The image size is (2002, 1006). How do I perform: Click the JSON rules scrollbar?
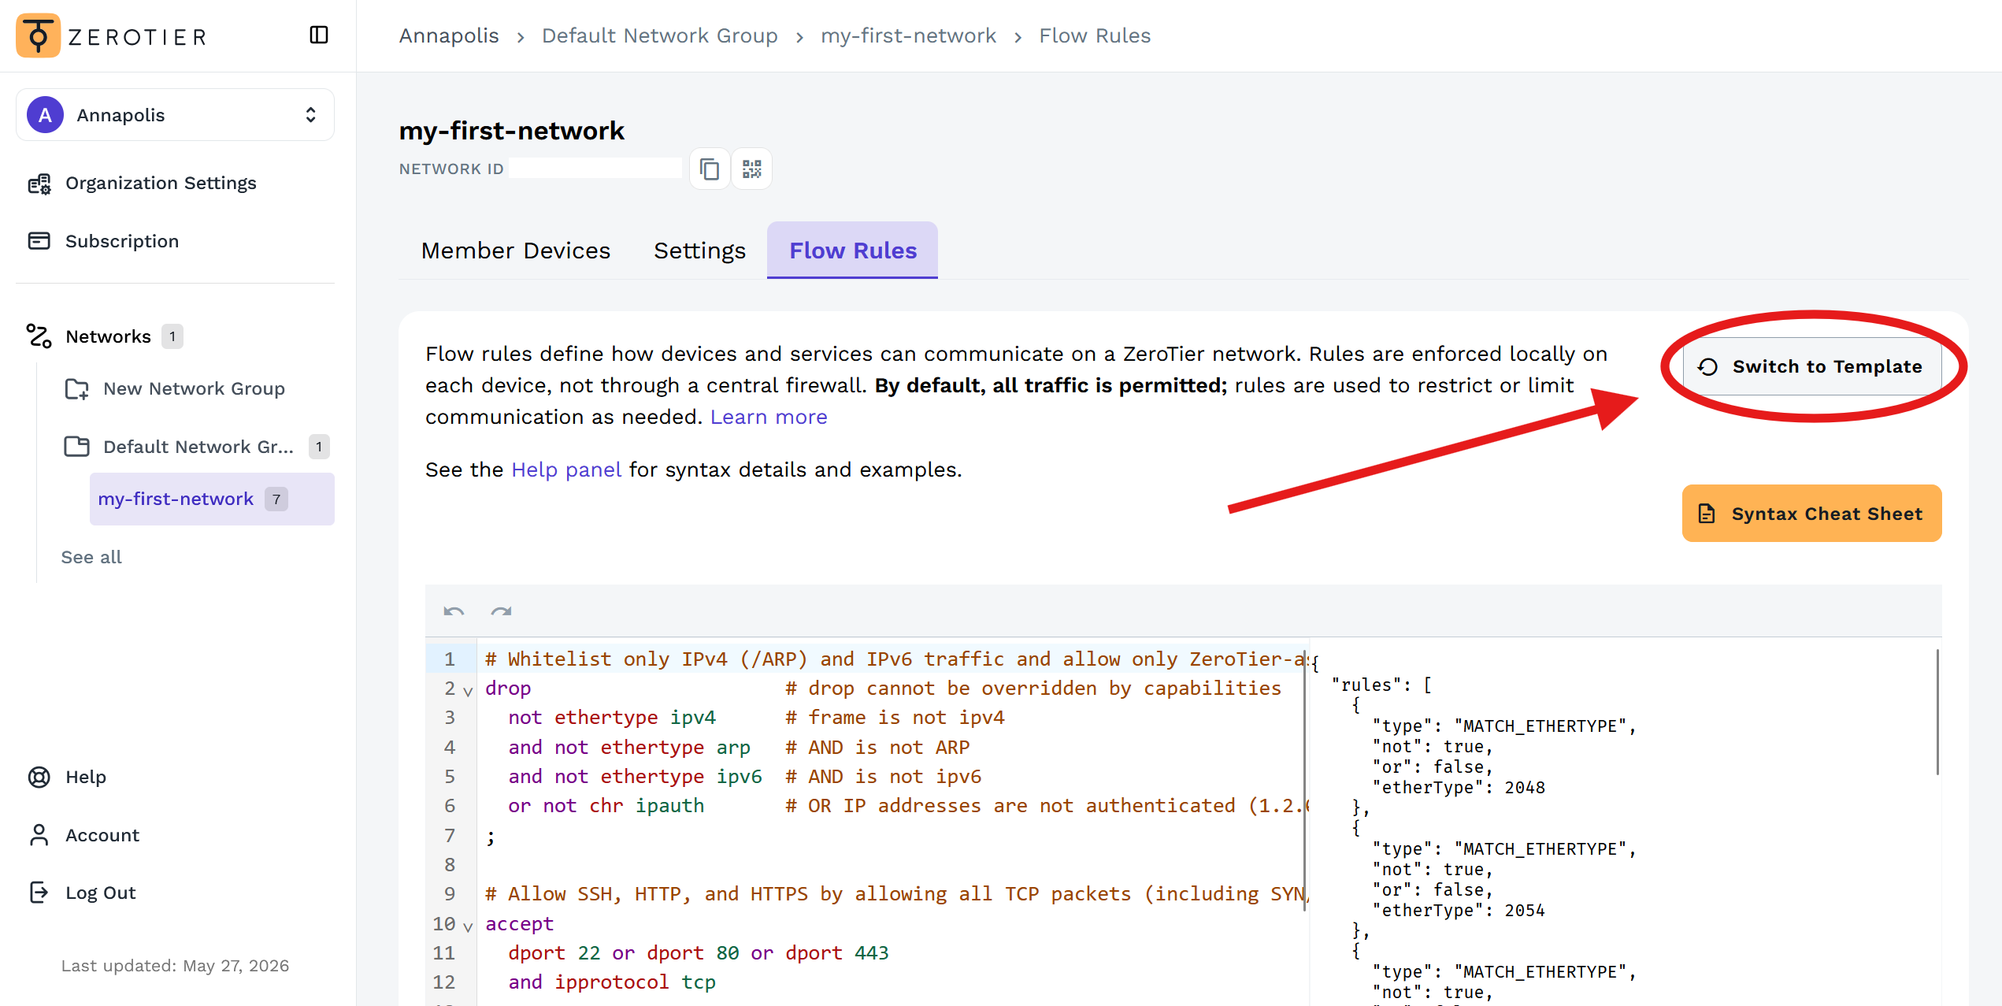pos(1937,712)
